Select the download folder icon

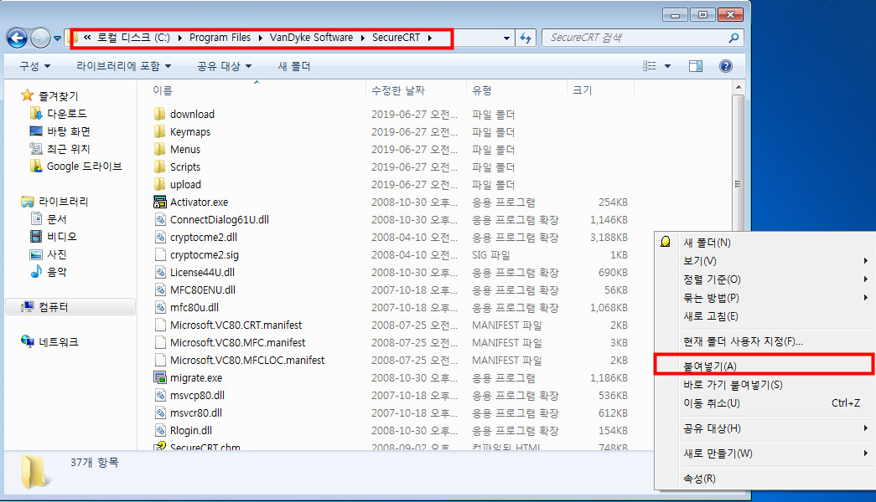point(160,115)
